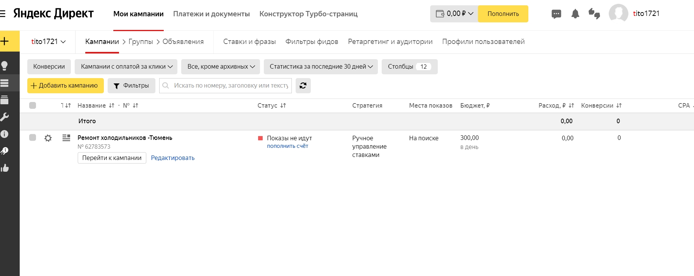Click the Показы не идут status text

[x=289, y=138]
